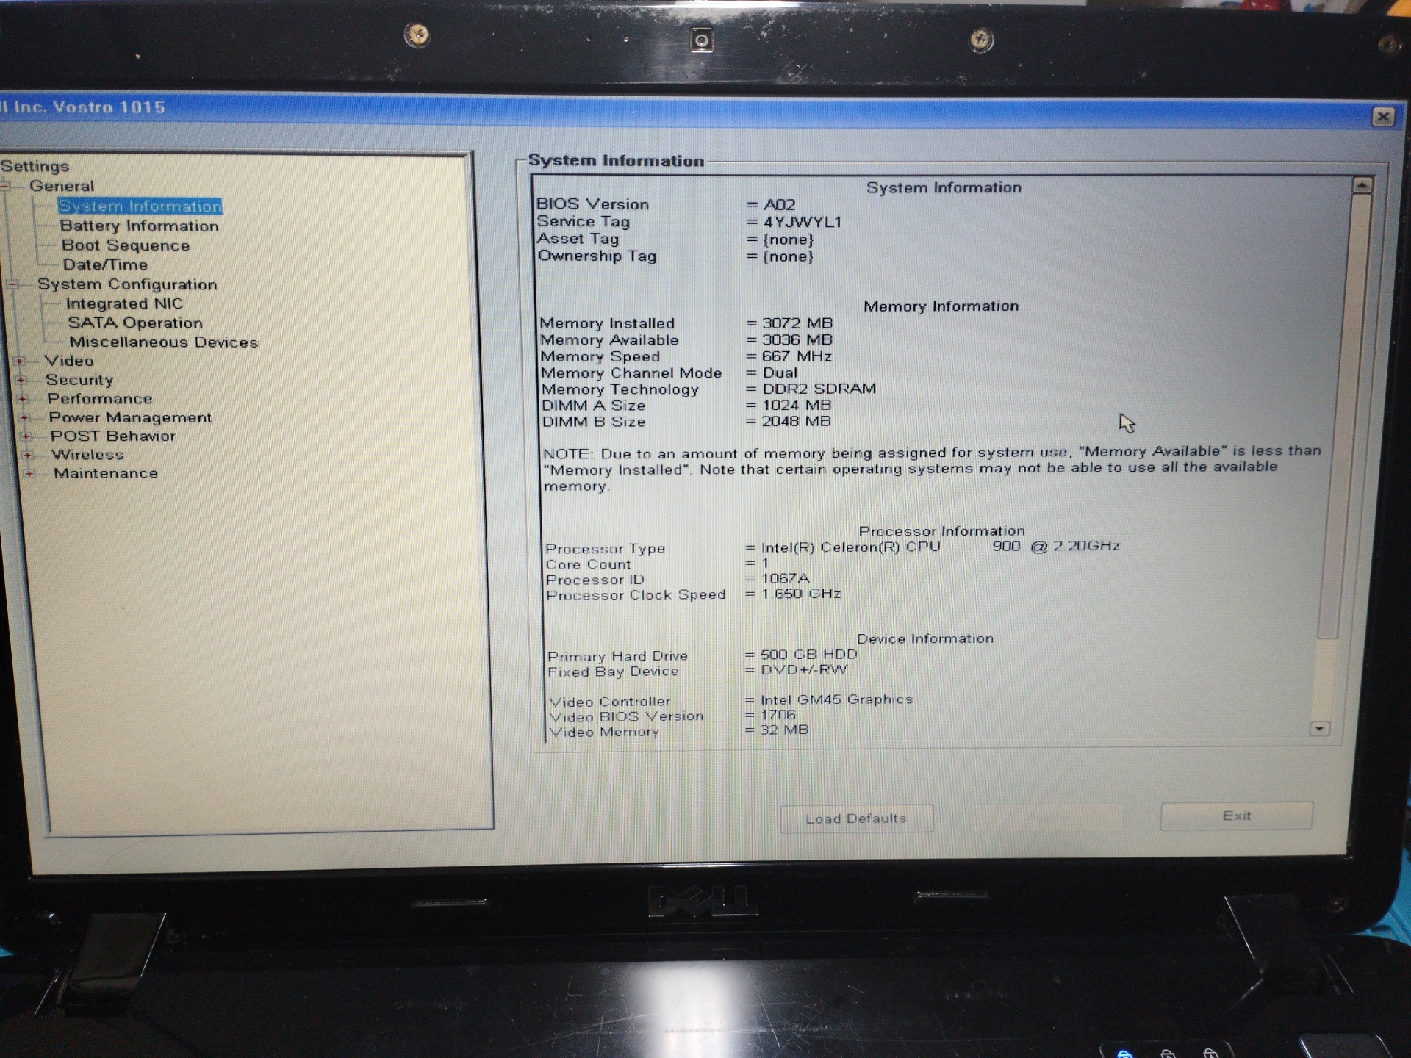Click the Device Information section heading
Viewport: 1411px width, 1058px height.
tap(924, 638)
